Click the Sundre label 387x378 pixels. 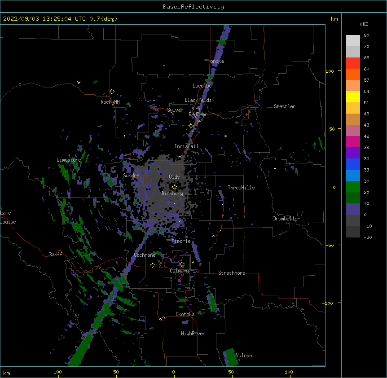tap(131, 176)
